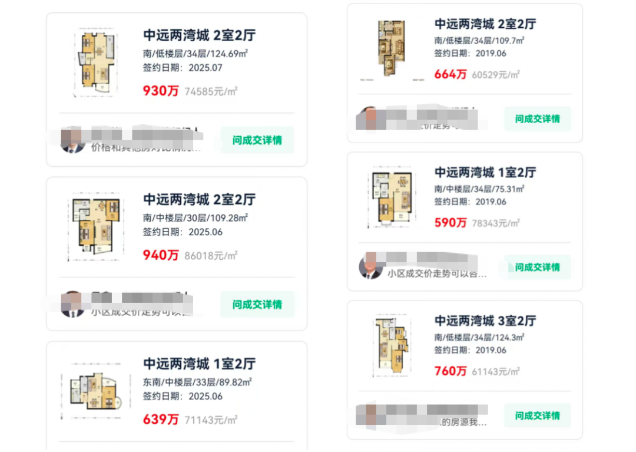636x452 pixels.
Task: Click 问成交详情 for the 940万 listing
Action: coord(257,304)
